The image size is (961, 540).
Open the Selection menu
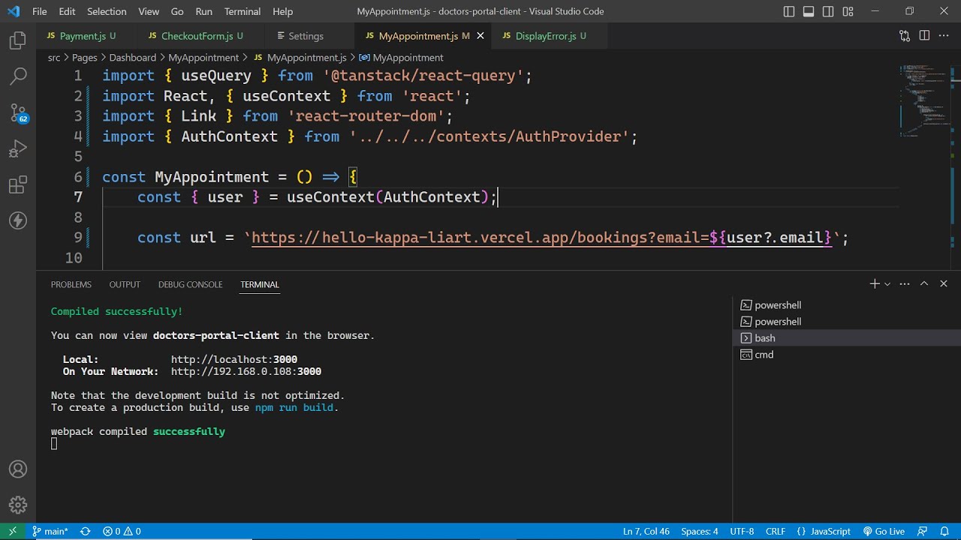[x=107, y=11]
